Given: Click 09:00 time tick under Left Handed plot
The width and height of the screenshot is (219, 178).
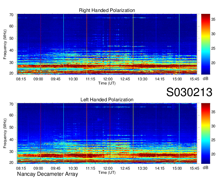Looking at the screenshot, I should pyautogui.click(x=38, y=168).
